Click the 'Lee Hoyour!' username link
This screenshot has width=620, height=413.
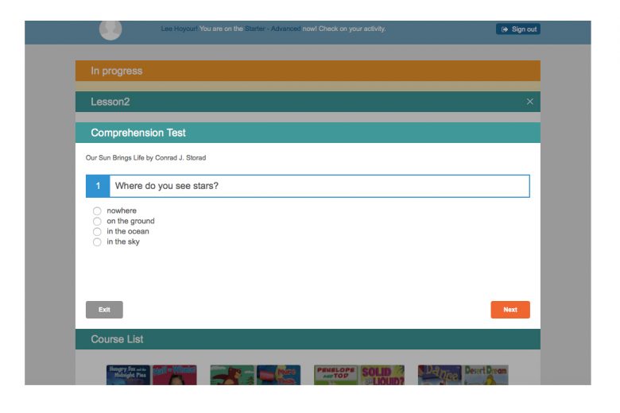tap(179, 29)
